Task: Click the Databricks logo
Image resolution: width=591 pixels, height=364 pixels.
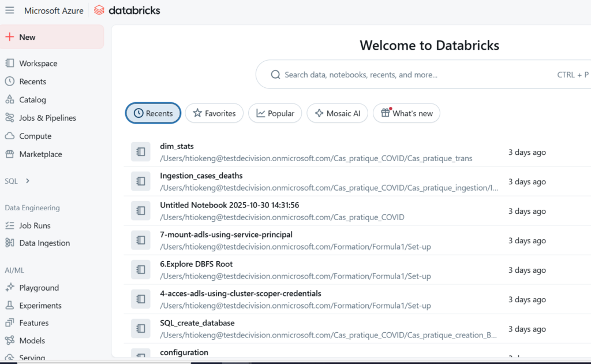Action: coord(126,10)
